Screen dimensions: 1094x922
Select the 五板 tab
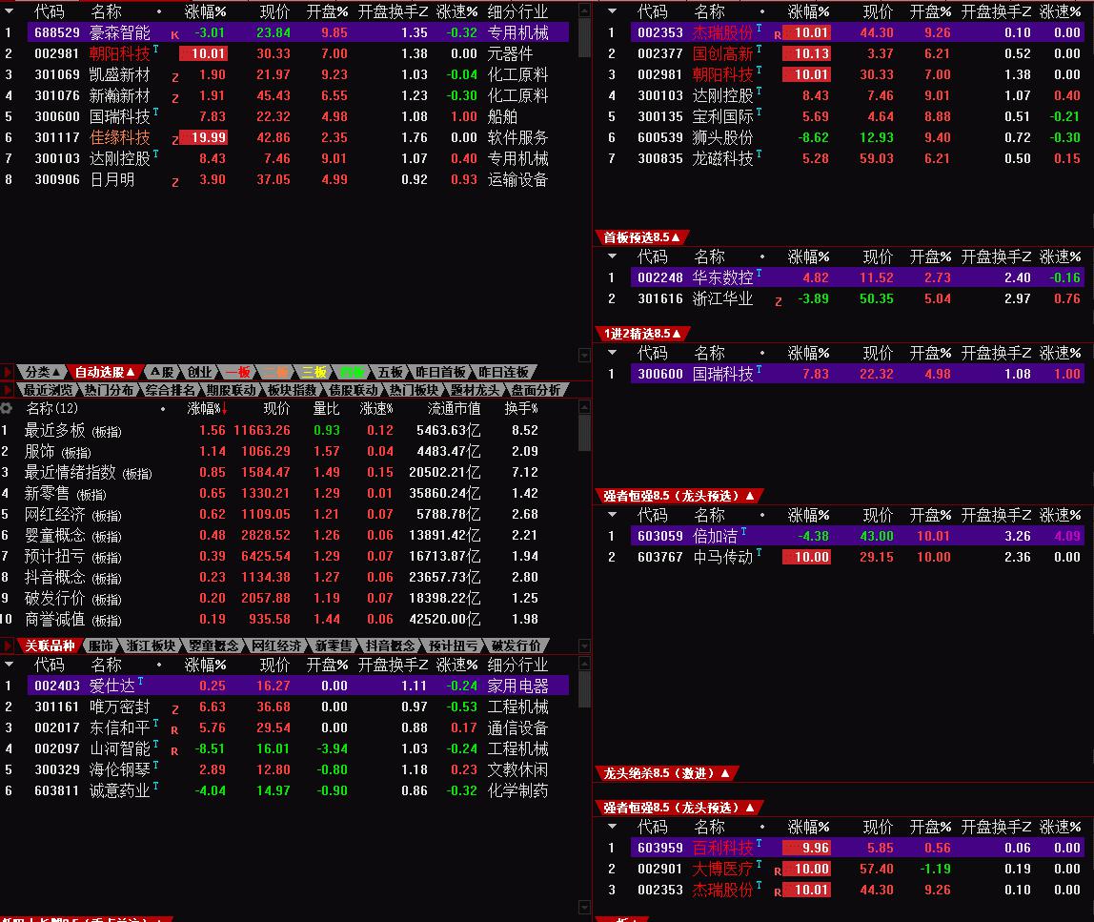click(x=390, y=372)
